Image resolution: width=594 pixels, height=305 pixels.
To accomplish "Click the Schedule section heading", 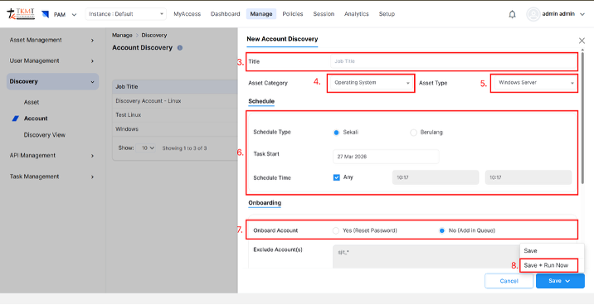I will pos(261,101).
